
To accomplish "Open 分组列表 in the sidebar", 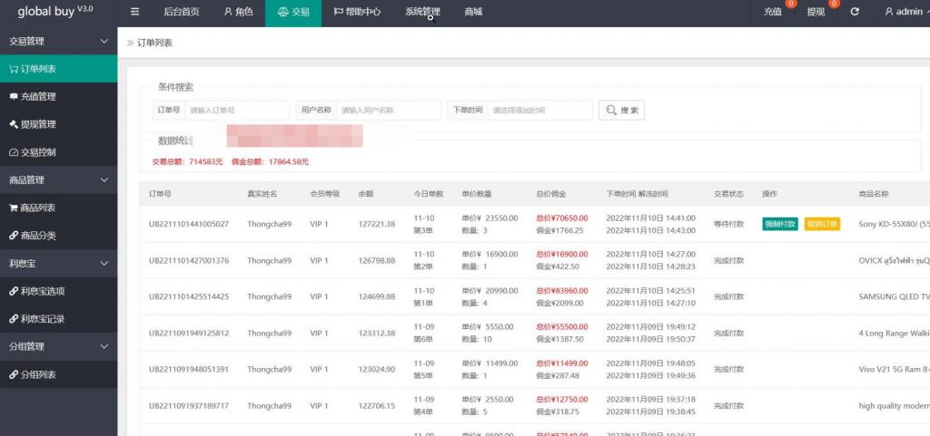I will [x=59, y=374].
